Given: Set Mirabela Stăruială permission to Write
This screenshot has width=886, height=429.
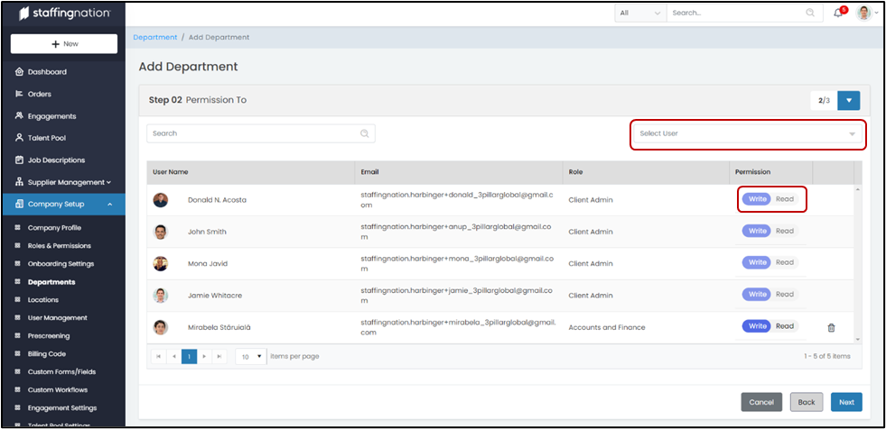Looking at the screenshot, I should [x=757, y=326].
